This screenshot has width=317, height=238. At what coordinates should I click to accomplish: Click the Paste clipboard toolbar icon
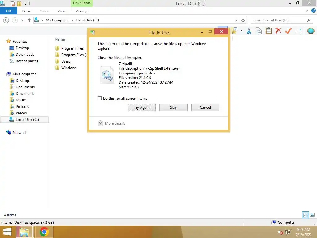(268, 31)
